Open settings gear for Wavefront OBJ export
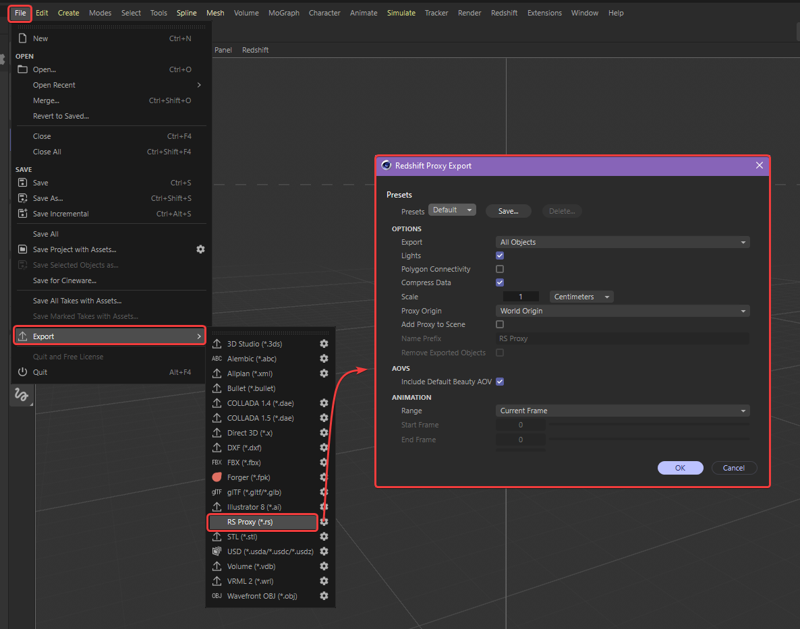 click(324, 595)
